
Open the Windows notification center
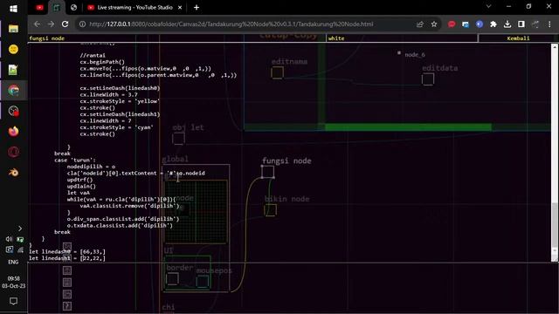coord(14,301)
